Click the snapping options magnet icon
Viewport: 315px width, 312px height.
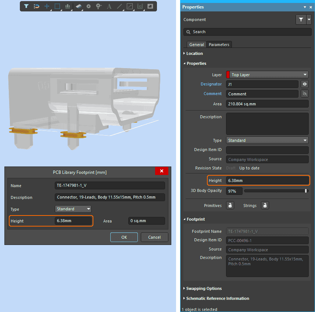(x=36, y=6)
